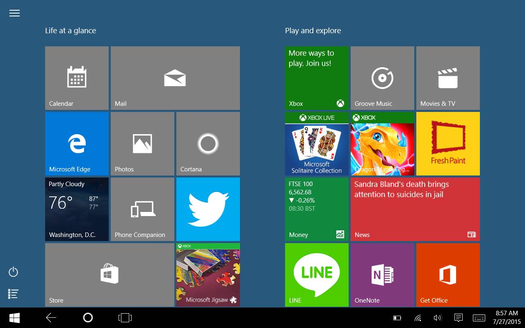Open the OneNote tile
The height and width of the screenshot is (328, 525).
click(382, 275)
